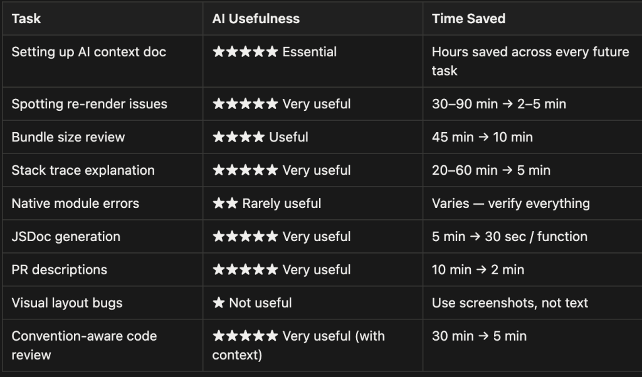
Task: Select the Bundle size review cell
Action: (68, 137)
